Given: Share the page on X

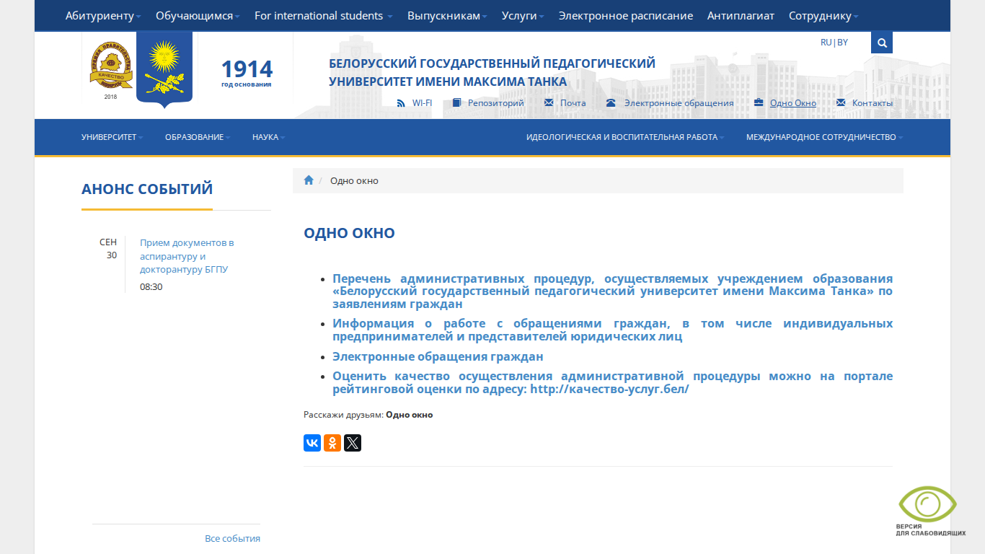Looking at the screenshot, I should pos(353,443).
